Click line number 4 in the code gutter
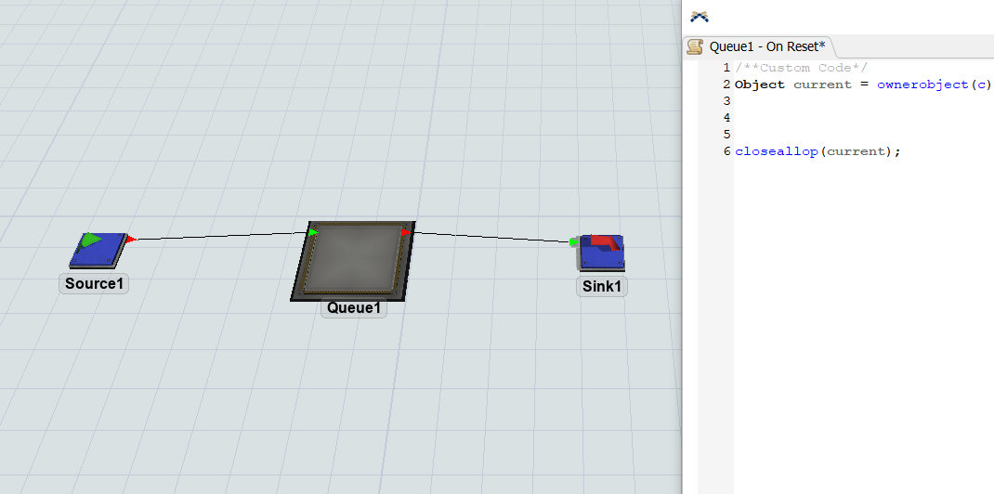The image size is (994, 494). coord(727,118)
